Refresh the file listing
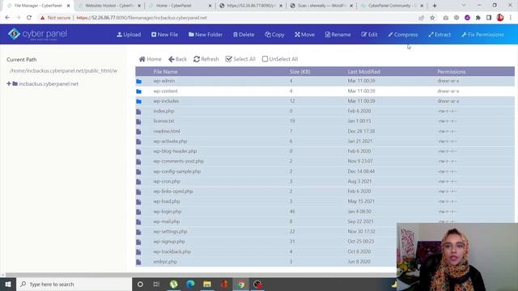 pyautogui.click(x=206, y=59)
